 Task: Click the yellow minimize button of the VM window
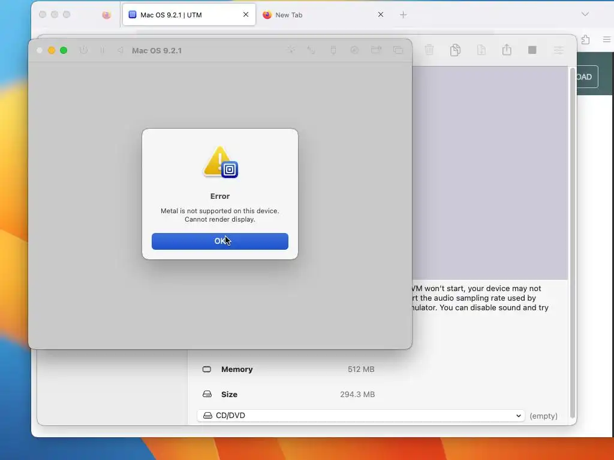[x=52, y=50]
